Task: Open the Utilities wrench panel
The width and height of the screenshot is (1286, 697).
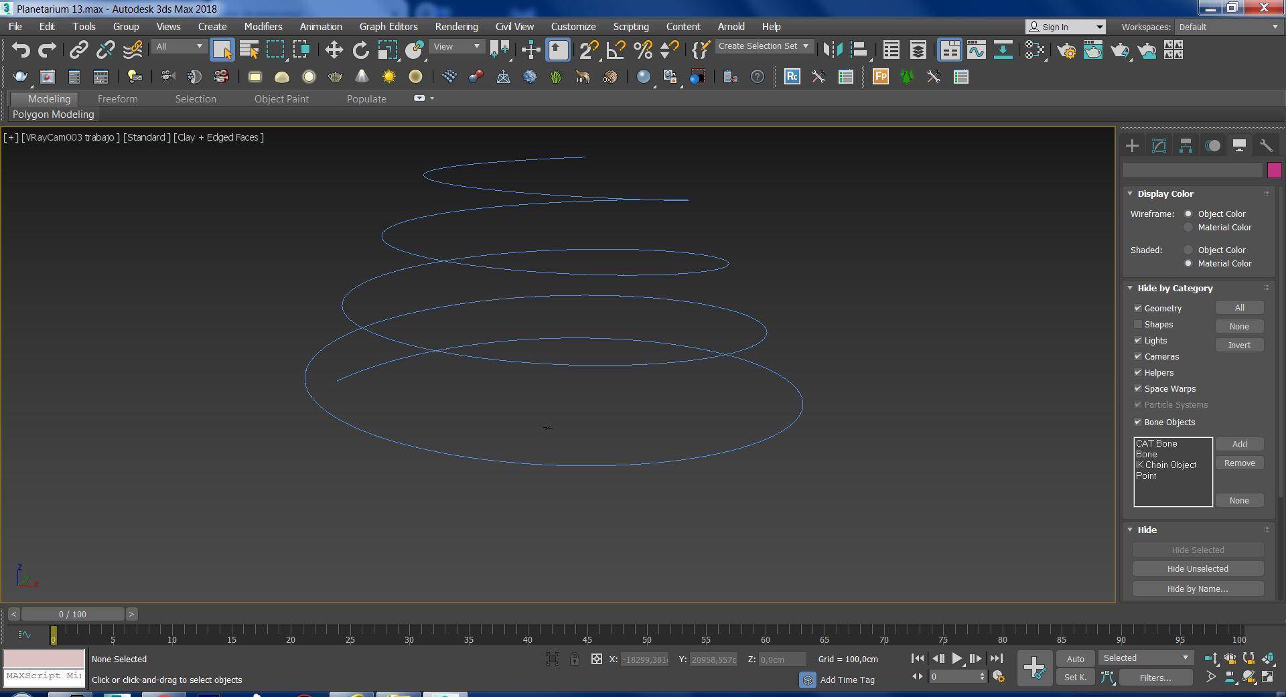Action: click(x=1265, y=146)
